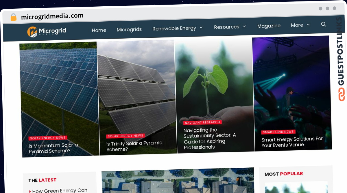Open the Renewable Energy menu
This screenshot has width=347, height=193.
point(174,28)
